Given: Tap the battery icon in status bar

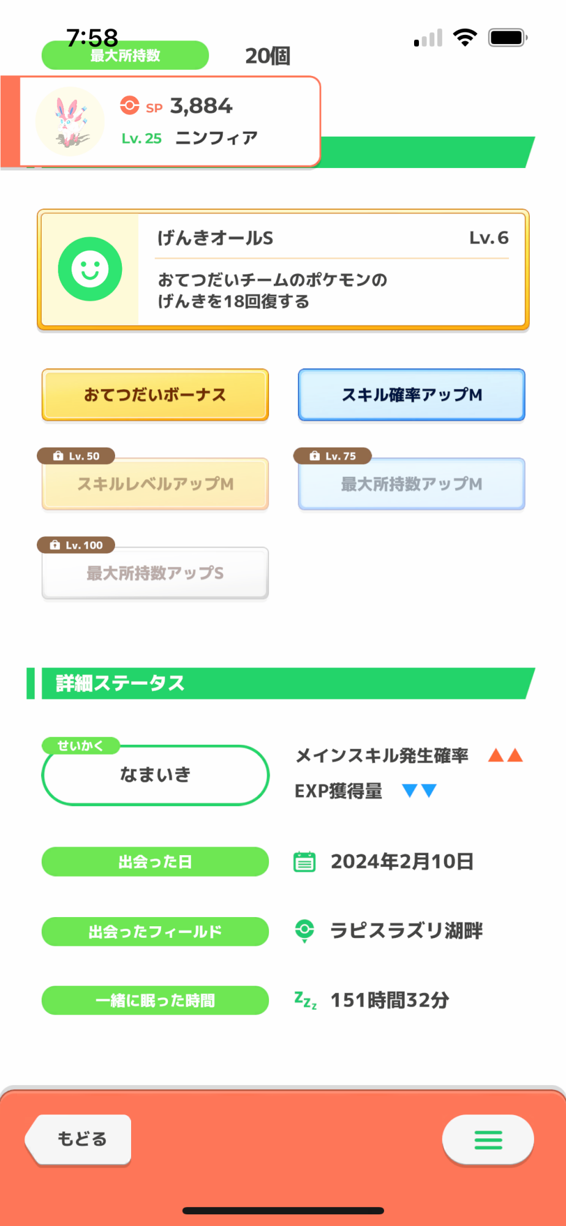Looking at the screenshot, I should (507, 38).
